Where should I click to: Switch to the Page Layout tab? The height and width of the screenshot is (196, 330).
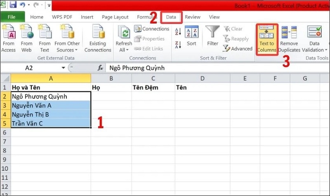[x=115, y=17]
